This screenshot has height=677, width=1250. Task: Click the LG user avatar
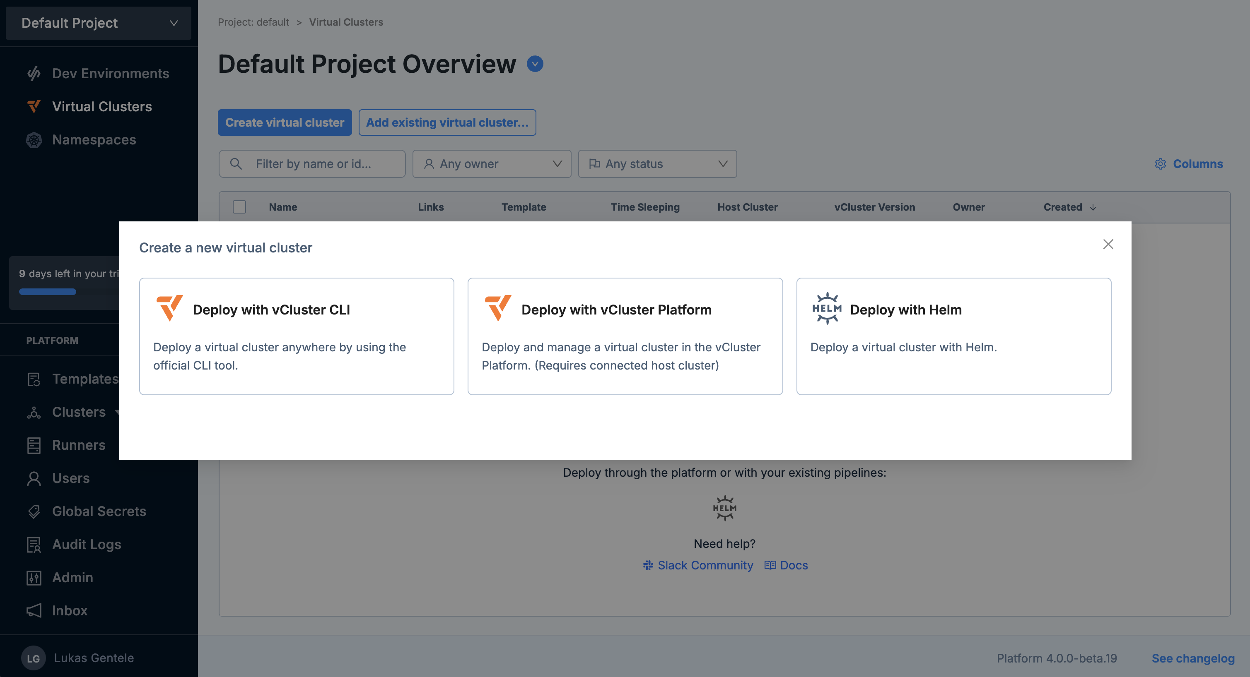pyautogui.click(x=33, y=658)
